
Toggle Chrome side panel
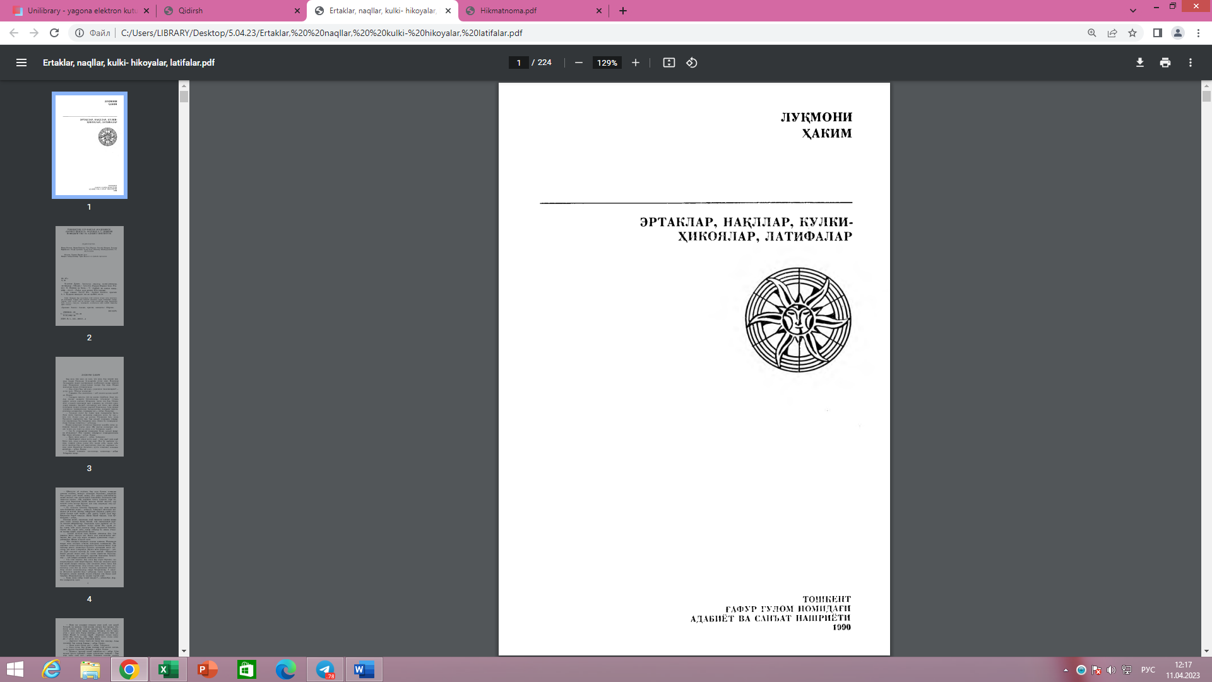(x=1158, y=33)
